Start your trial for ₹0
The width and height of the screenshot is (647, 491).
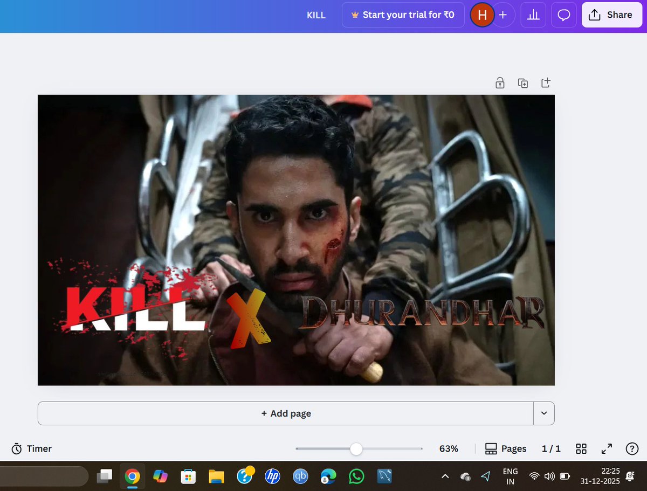click(403, 15)
